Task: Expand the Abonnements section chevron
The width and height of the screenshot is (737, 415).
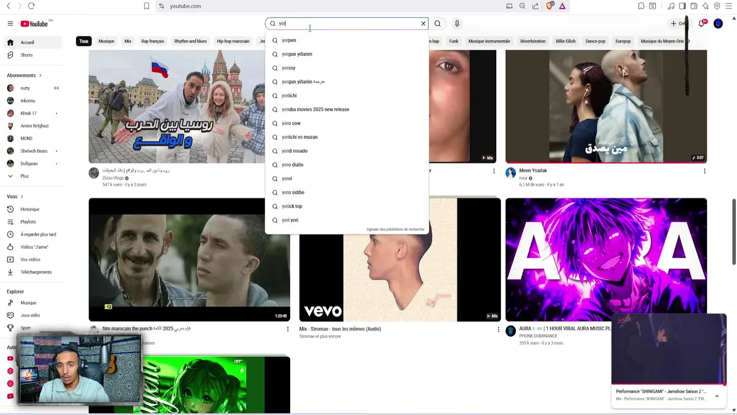Action: [x=40, y=76]
